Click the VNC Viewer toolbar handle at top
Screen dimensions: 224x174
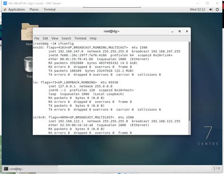(x=112, y=7)
